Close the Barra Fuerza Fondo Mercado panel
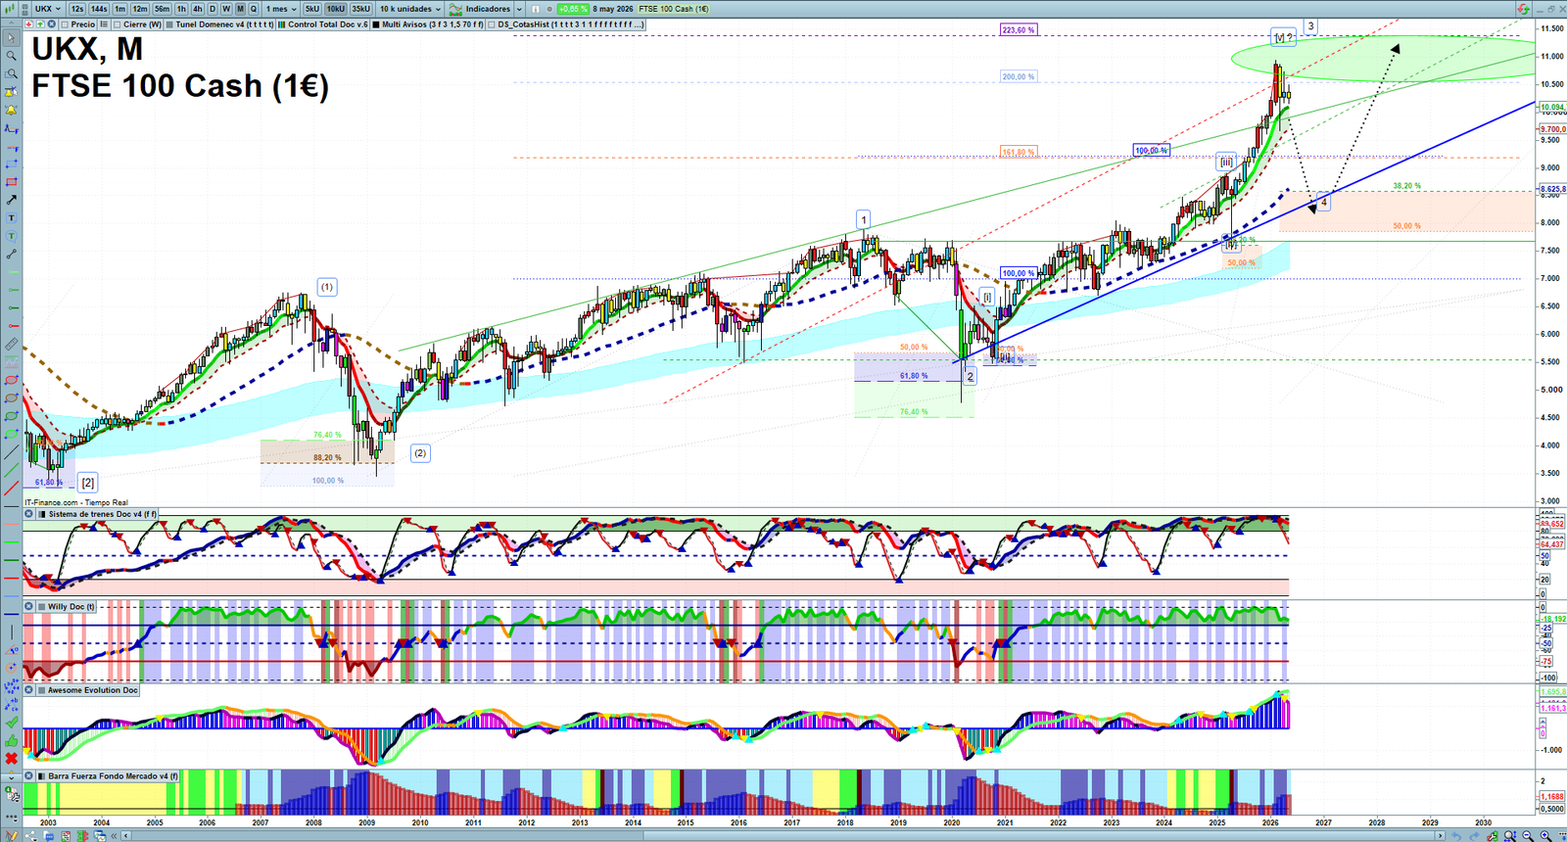Image resolution: width=1567 pixels, height=842 pixels. click(28, 776)
